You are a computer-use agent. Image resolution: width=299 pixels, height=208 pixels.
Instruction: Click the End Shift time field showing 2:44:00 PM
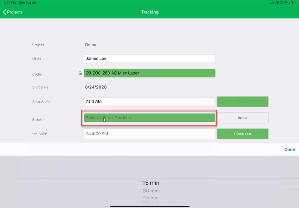[149, 134]
